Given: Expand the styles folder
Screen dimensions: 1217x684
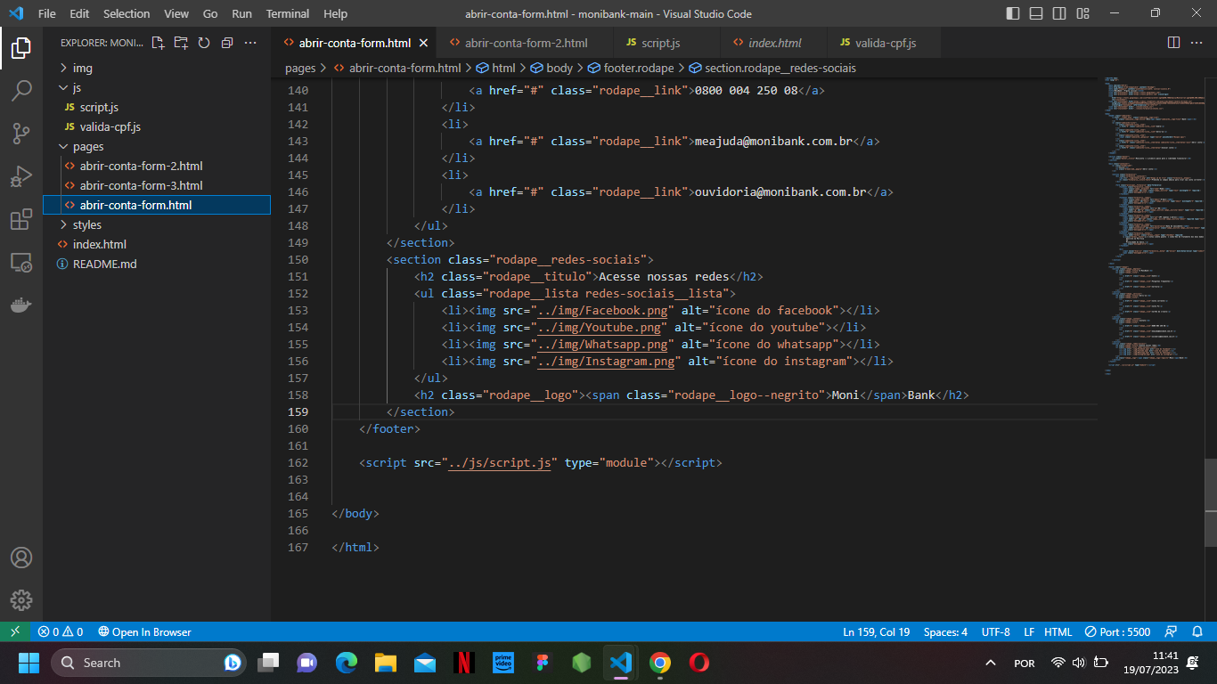Looking at the screenshot, I should [157, 224].
